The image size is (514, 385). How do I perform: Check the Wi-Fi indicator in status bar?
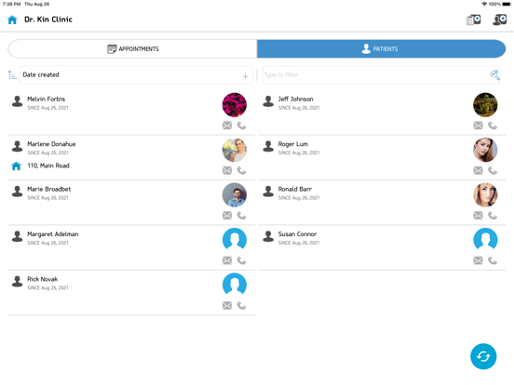tap(484, 4)
